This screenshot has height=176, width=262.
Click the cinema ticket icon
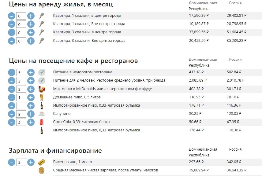pyautogui.click(x=42, y=161)
